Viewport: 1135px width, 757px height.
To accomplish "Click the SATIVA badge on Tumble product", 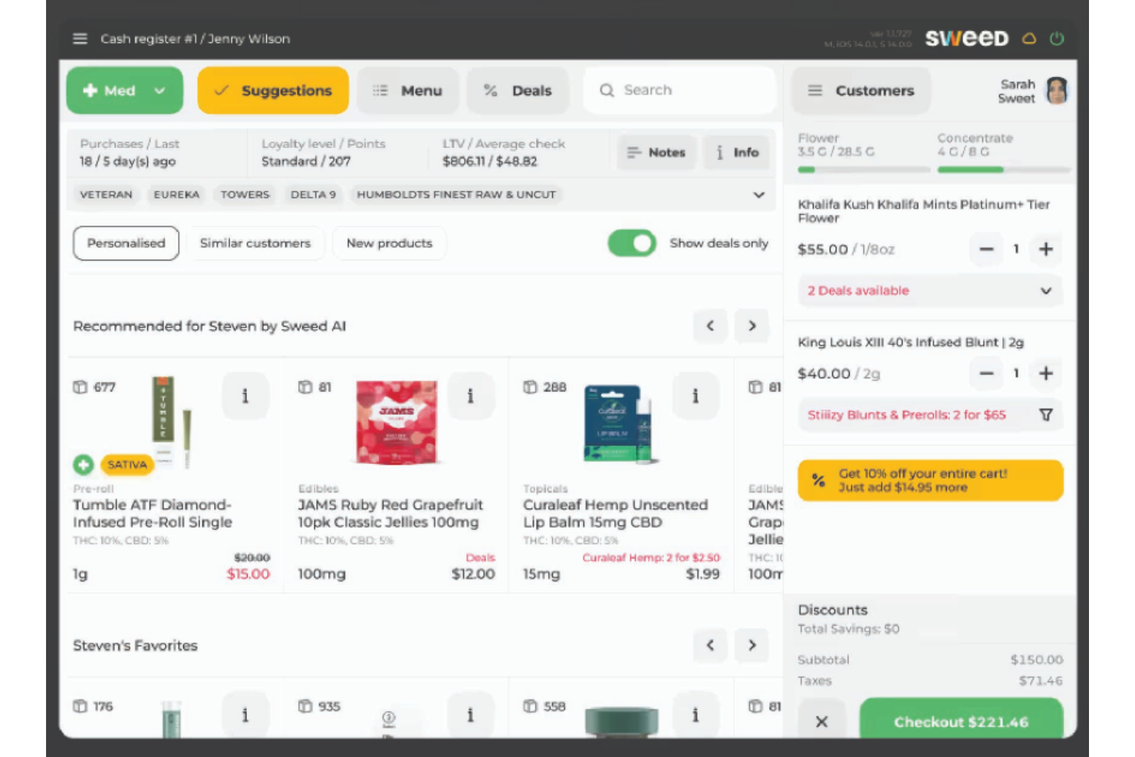I will [127, 465].
